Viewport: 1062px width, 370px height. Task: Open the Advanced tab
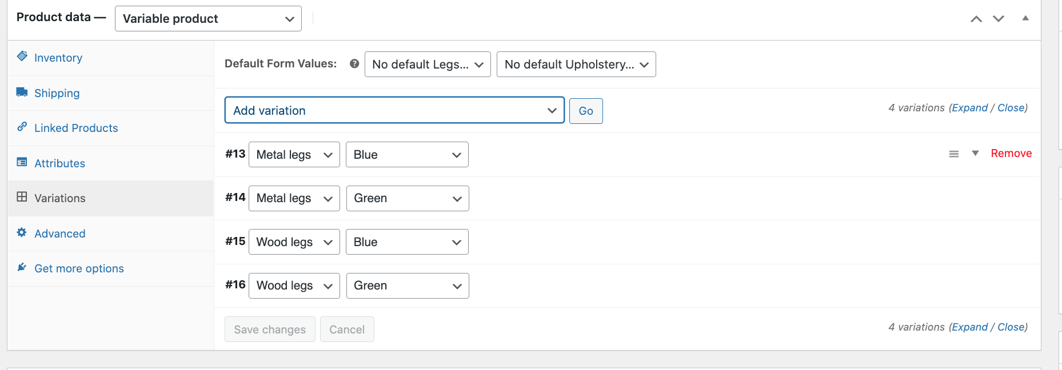point(110,234)
